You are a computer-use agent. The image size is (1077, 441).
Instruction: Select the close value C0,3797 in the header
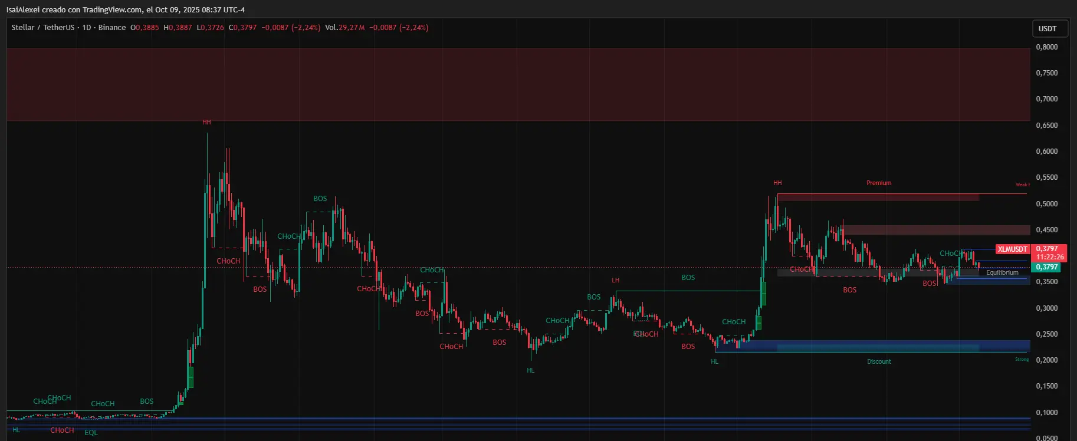click(243, 28)
